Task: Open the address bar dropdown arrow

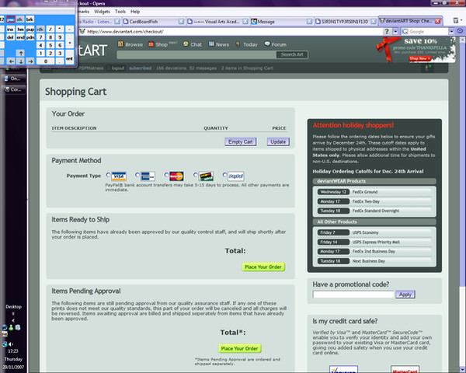Action: click(x=395, y=32)
